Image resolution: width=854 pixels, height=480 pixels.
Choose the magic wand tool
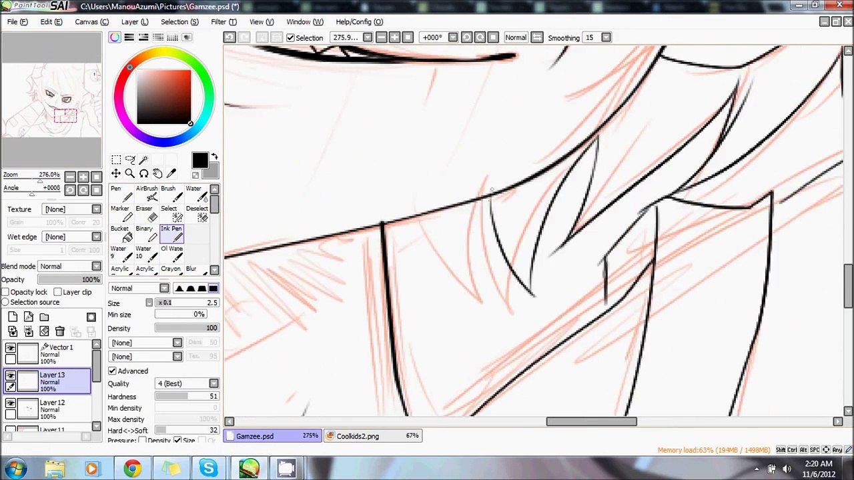click(143, 159)
